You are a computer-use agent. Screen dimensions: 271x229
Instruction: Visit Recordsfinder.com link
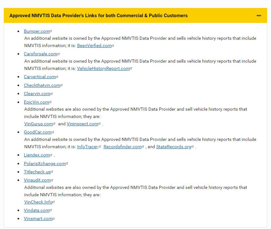pos(122,147)
